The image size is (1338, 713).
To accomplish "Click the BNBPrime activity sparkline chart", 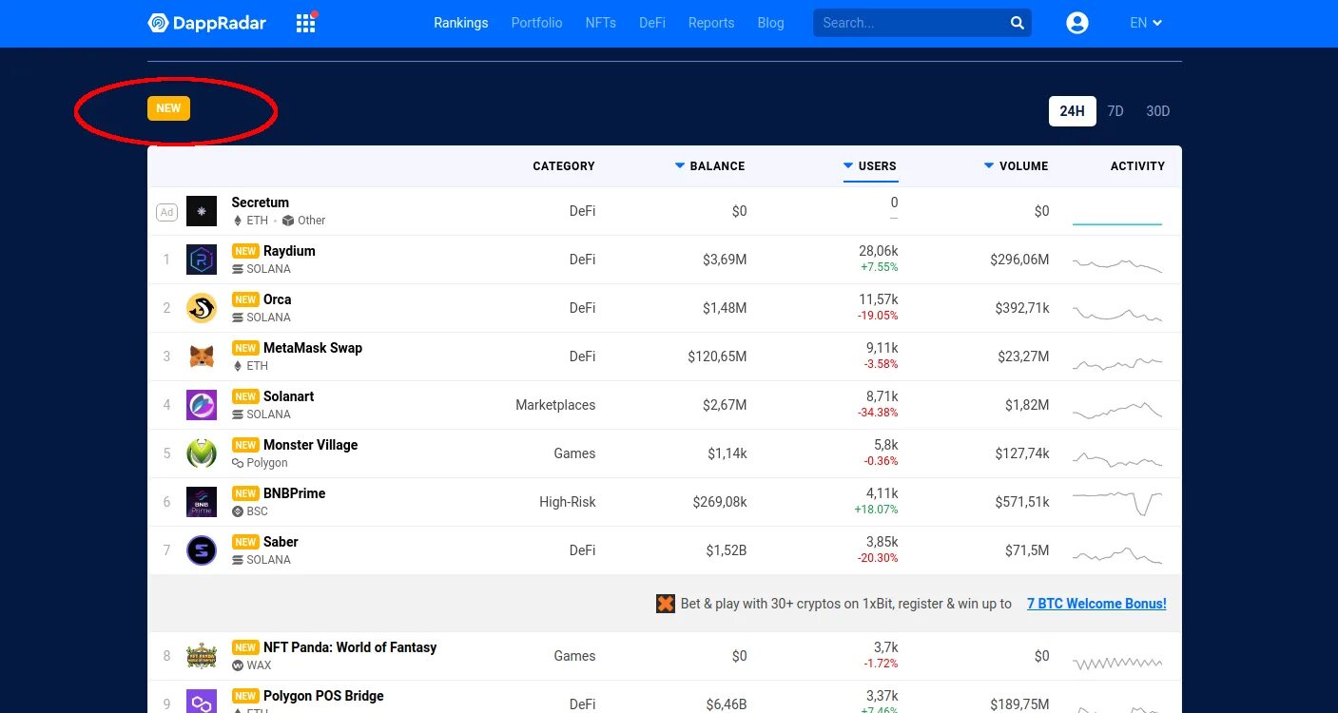I will click(1117, 502).
